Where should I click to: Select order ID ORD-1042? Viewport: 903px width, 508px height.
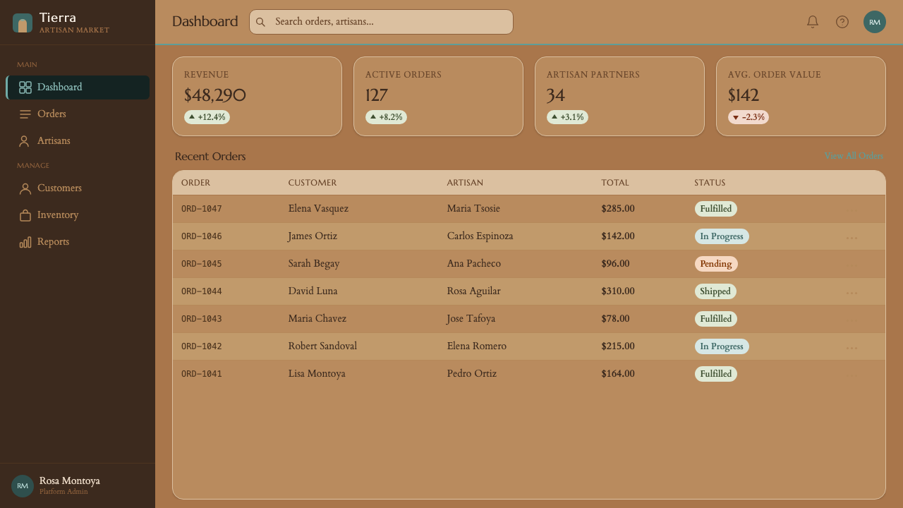pyautogui.click(x=202, y=346)
